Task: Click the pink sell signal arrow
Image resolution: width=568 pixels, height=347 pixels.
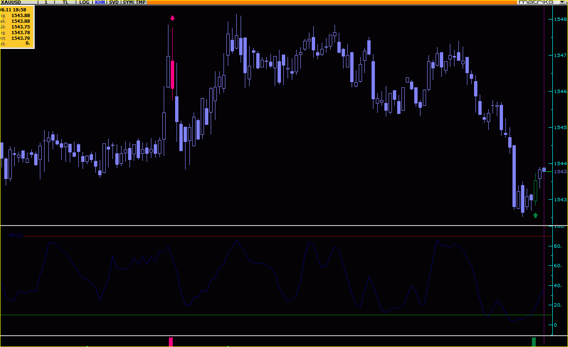Action: point(172,18)
